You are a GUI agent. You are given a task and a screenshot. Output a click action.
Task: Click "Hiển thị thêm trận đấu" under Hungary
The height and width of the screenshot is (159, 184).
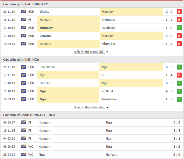(x=89, y=52)
